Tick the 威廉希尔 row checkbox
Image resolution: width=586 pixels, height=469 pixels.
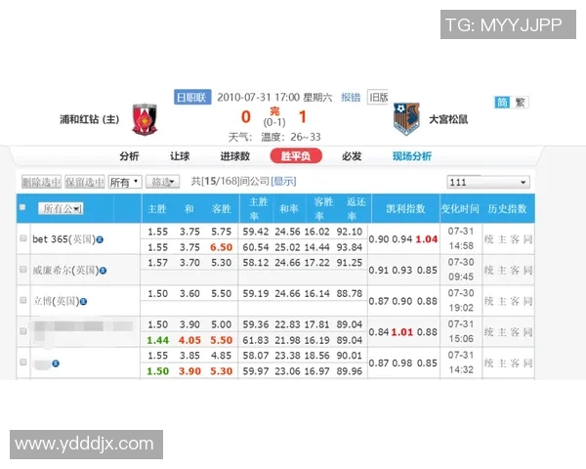[x=23, y=269]
